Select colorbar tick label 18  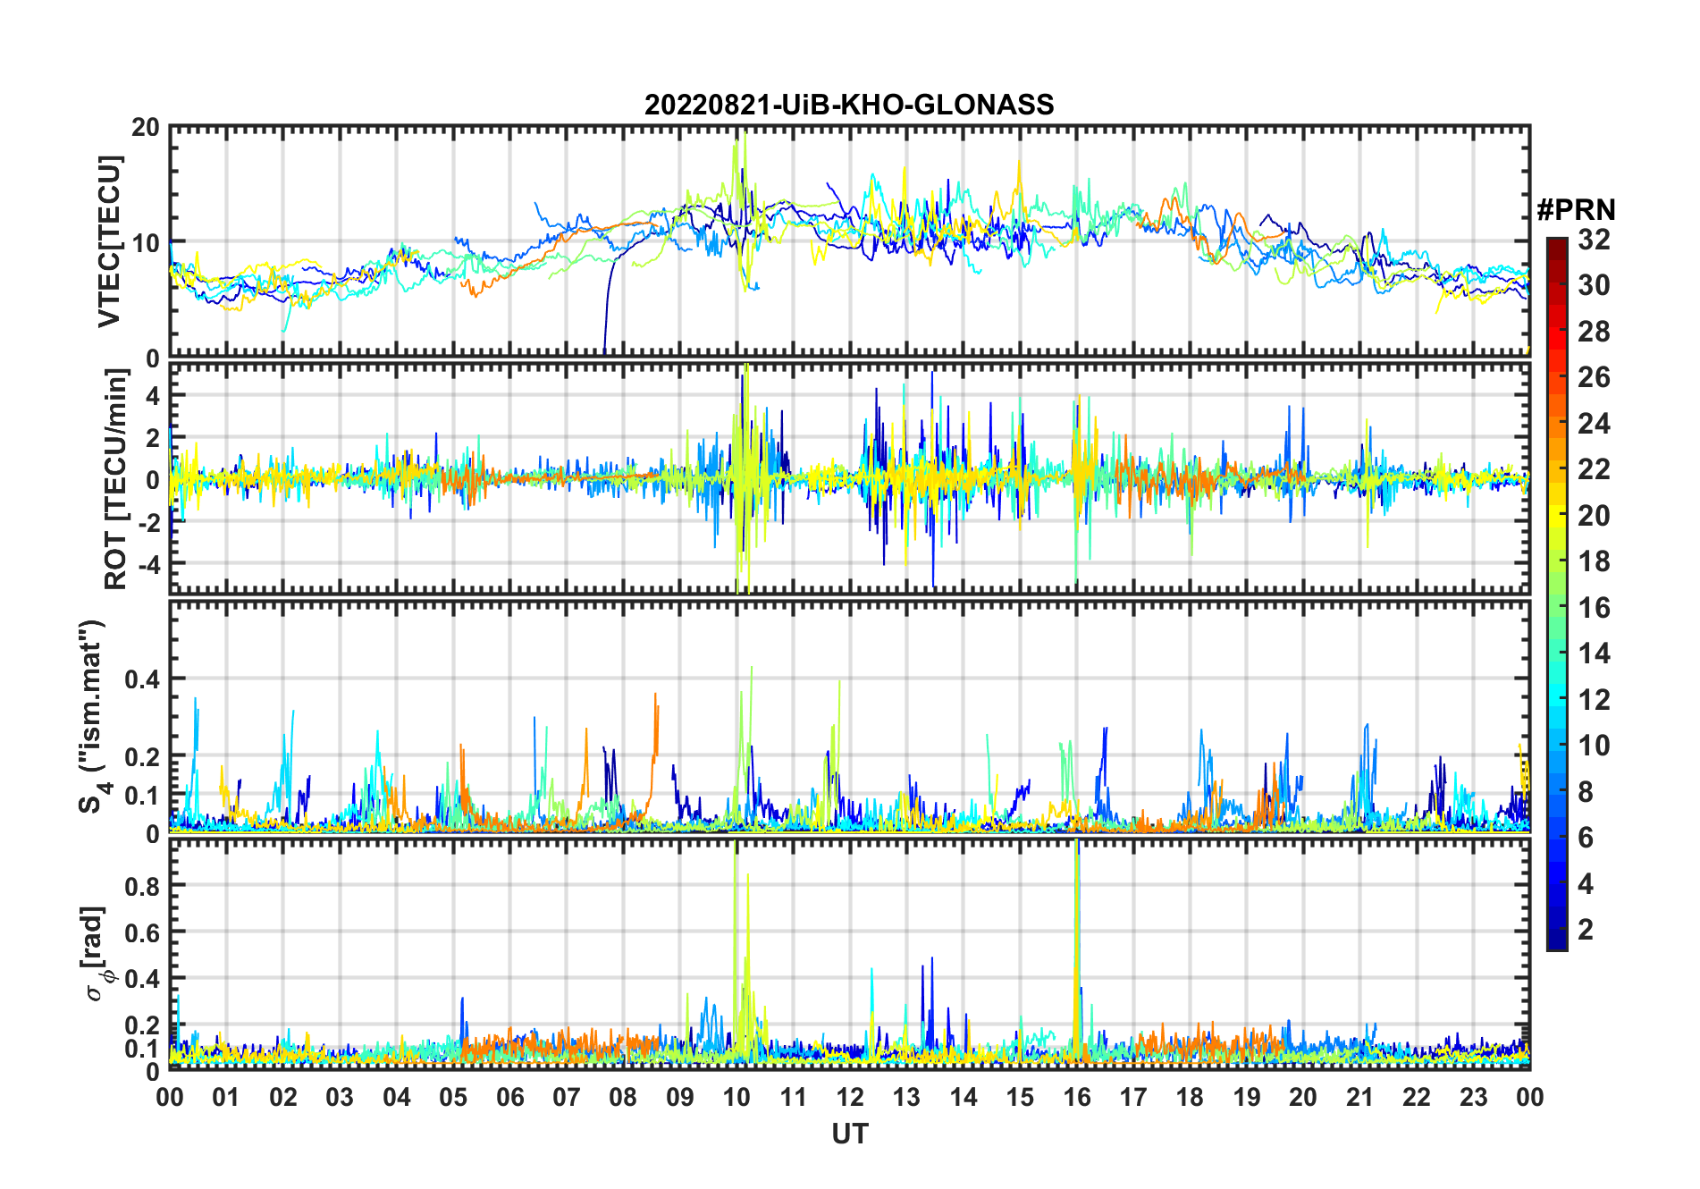[x=1595, y=561]
